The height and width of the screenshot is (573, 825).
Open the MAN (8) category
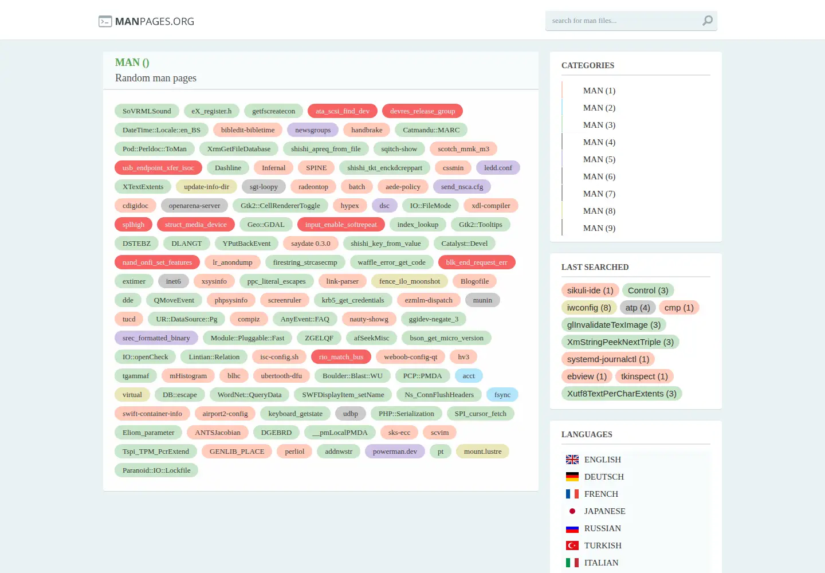[599, 211]
